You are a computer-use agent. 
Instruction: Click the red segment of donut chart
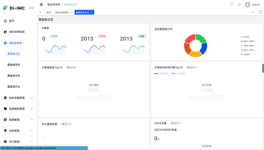[x=190, y=39]
